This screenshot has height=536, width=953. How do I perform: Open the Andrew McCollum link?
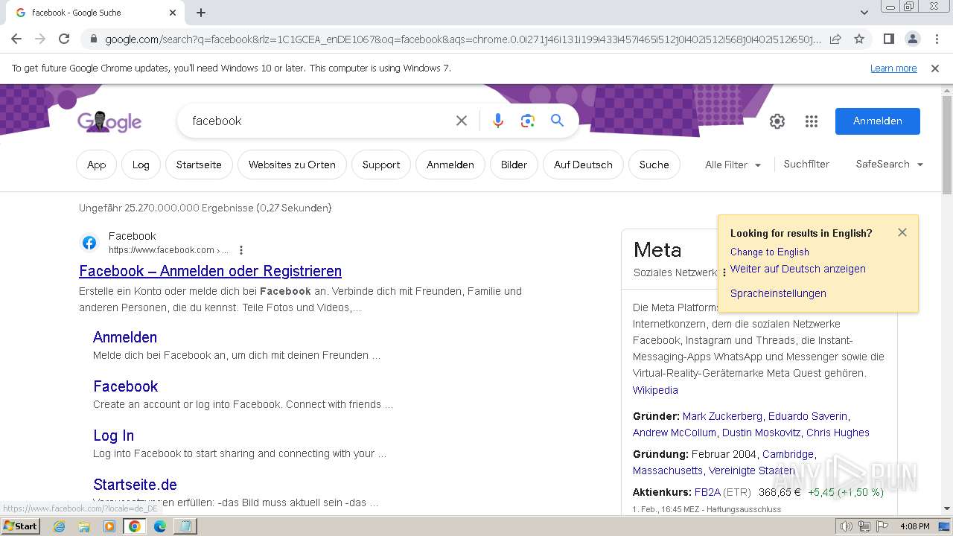coord(675,433)
